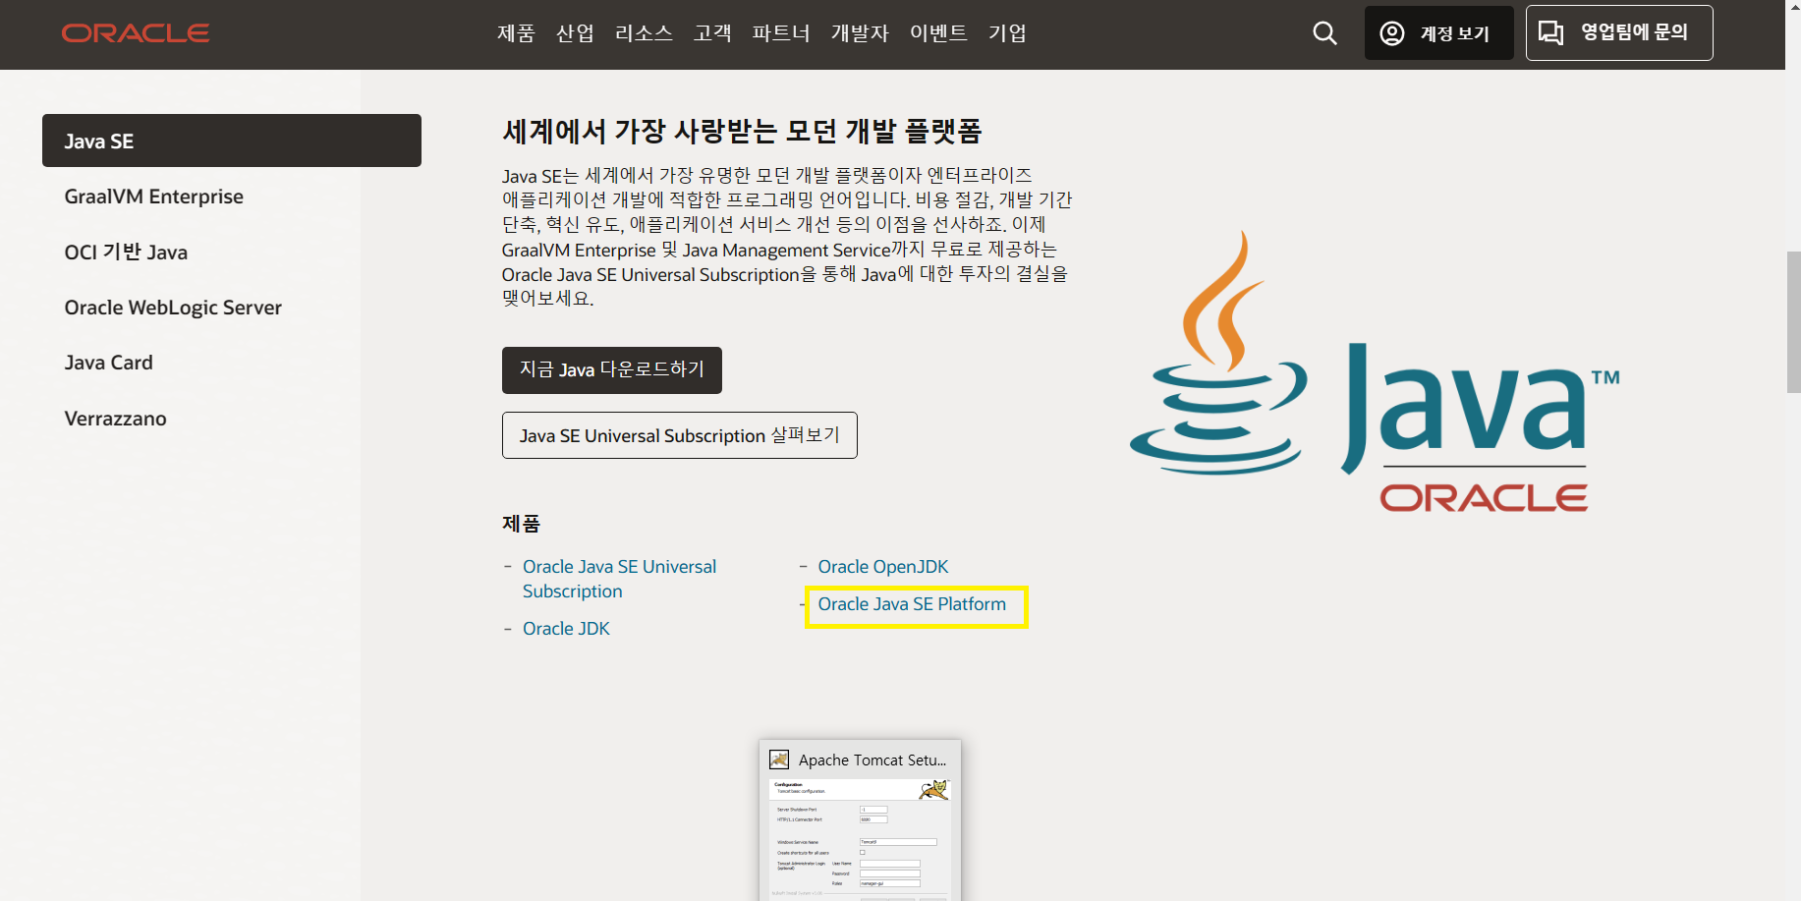This screenshot has width=1801, height=901.
Task: Open Oracle Java SE Universal Subscription link
Action: 619,579
